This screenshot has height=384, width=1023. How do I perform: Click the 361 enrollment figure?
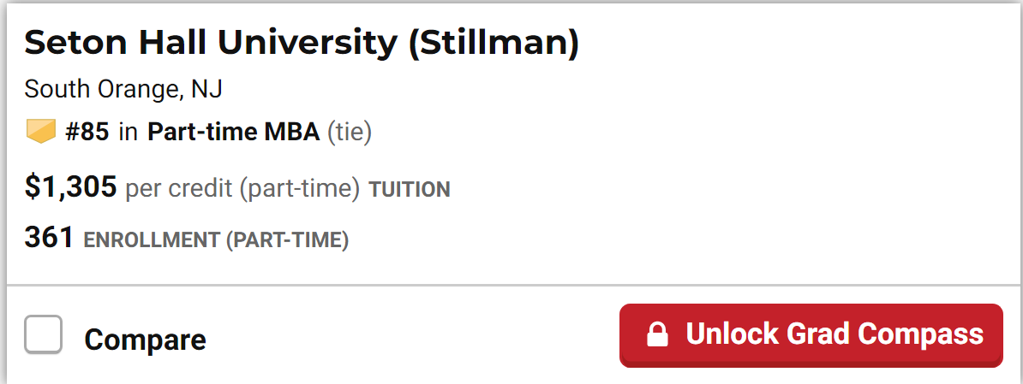pyautogui.click(x=49, y=238)
